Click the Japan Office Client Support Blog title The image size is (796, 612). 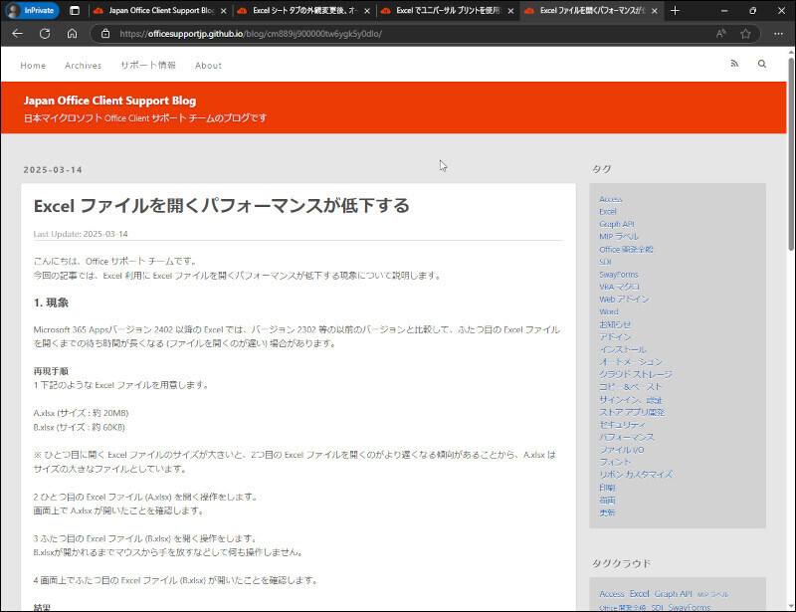(x=109, y=101)
